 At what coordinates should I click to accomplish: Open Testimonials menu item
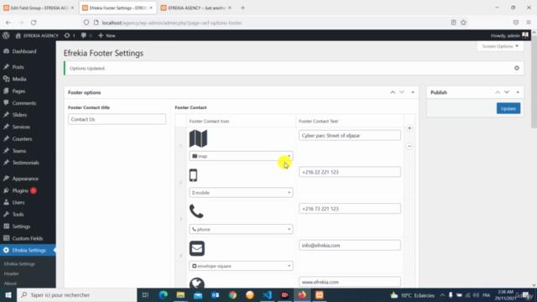coord(26,163)
